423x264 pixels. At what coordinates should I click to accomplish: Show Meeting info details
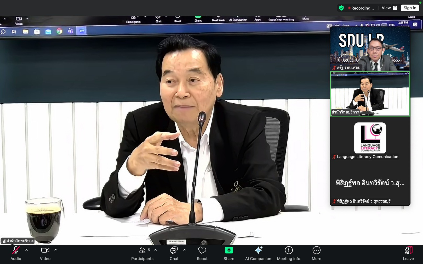click(x=288, y=254)
